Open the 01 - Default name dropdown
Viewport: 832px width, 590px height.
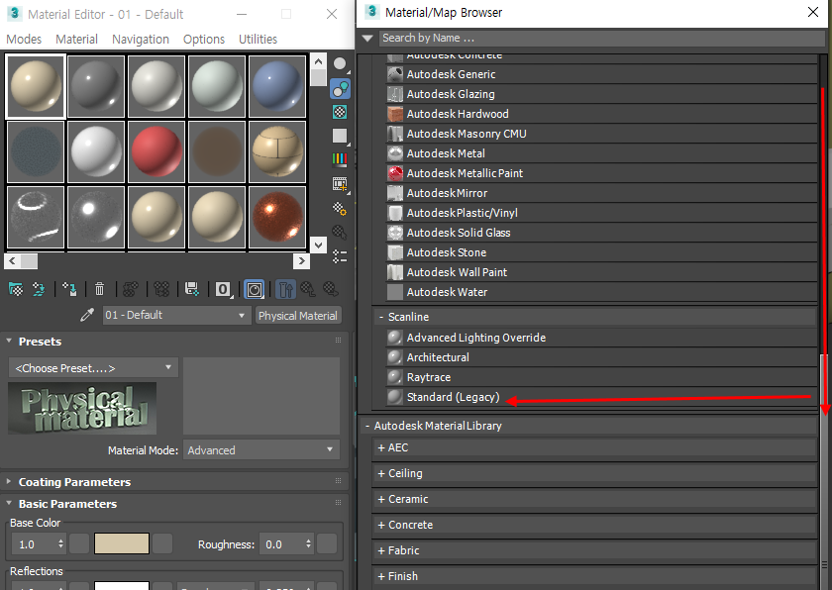pyautogui.click(x=176, y=316)
